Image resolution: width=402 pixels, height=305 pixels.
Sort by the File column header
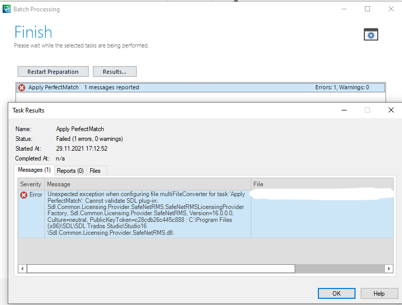coord(322,184)
